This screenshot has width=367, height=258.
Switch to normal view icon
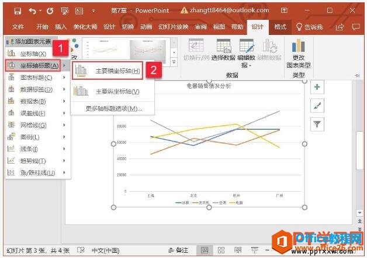(x=205, y=250)
